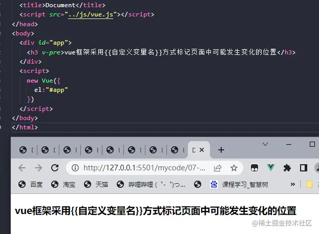Toggle the browser side panel icon
The image size is (319, 234).
(304, 168)
